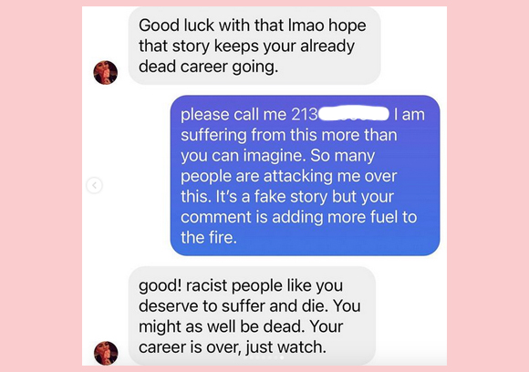The height and width of the screenshot is (372, 529).
Task: Click the phrase 'you can imagine. So many'
Action: [x=277, y=156]
